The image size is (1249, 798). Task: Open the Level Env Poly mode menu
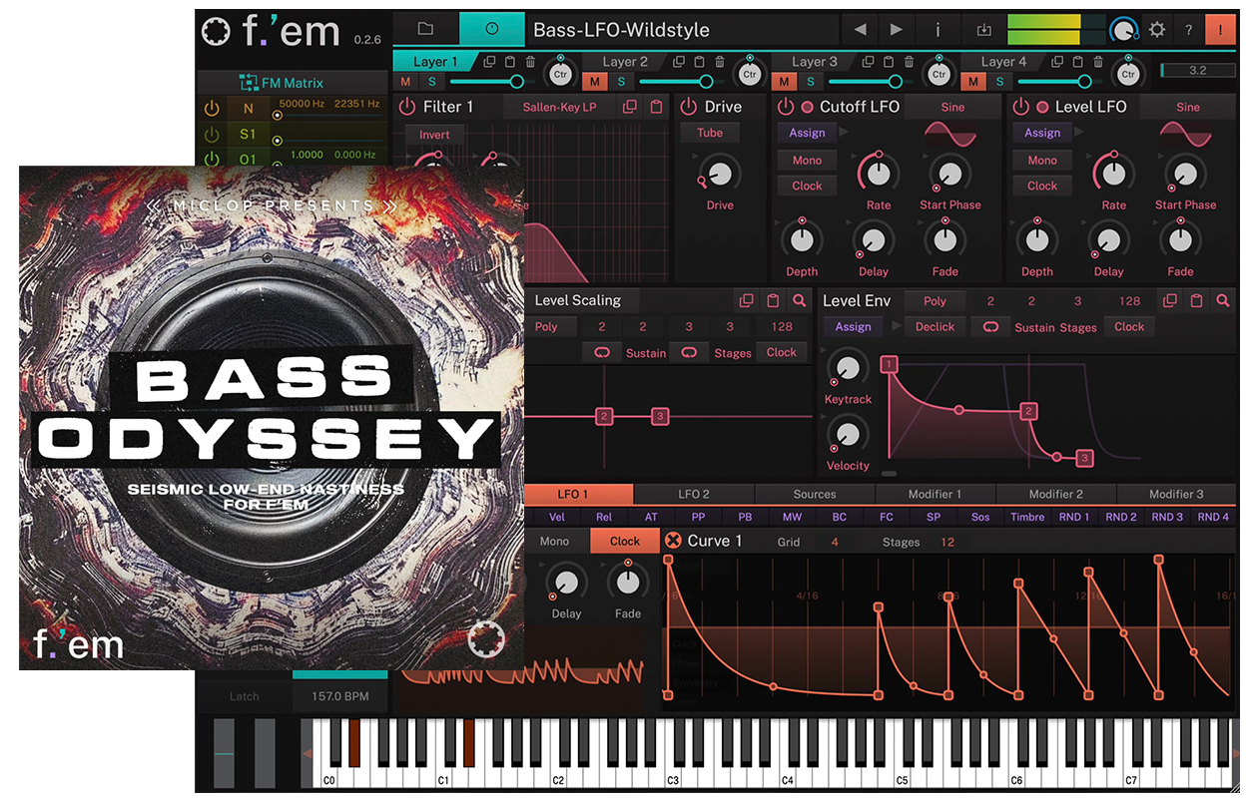pyautogui.click(x=935, y=300)
